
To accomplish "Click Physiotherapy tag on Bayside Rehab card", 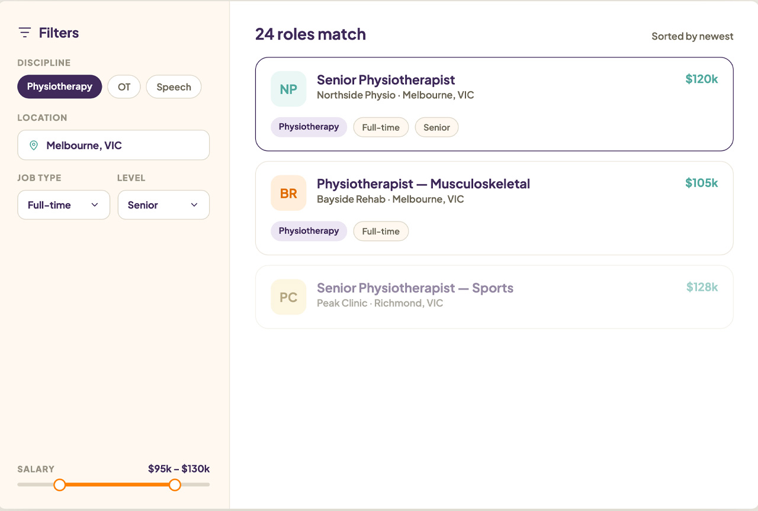I will point(309,231).
